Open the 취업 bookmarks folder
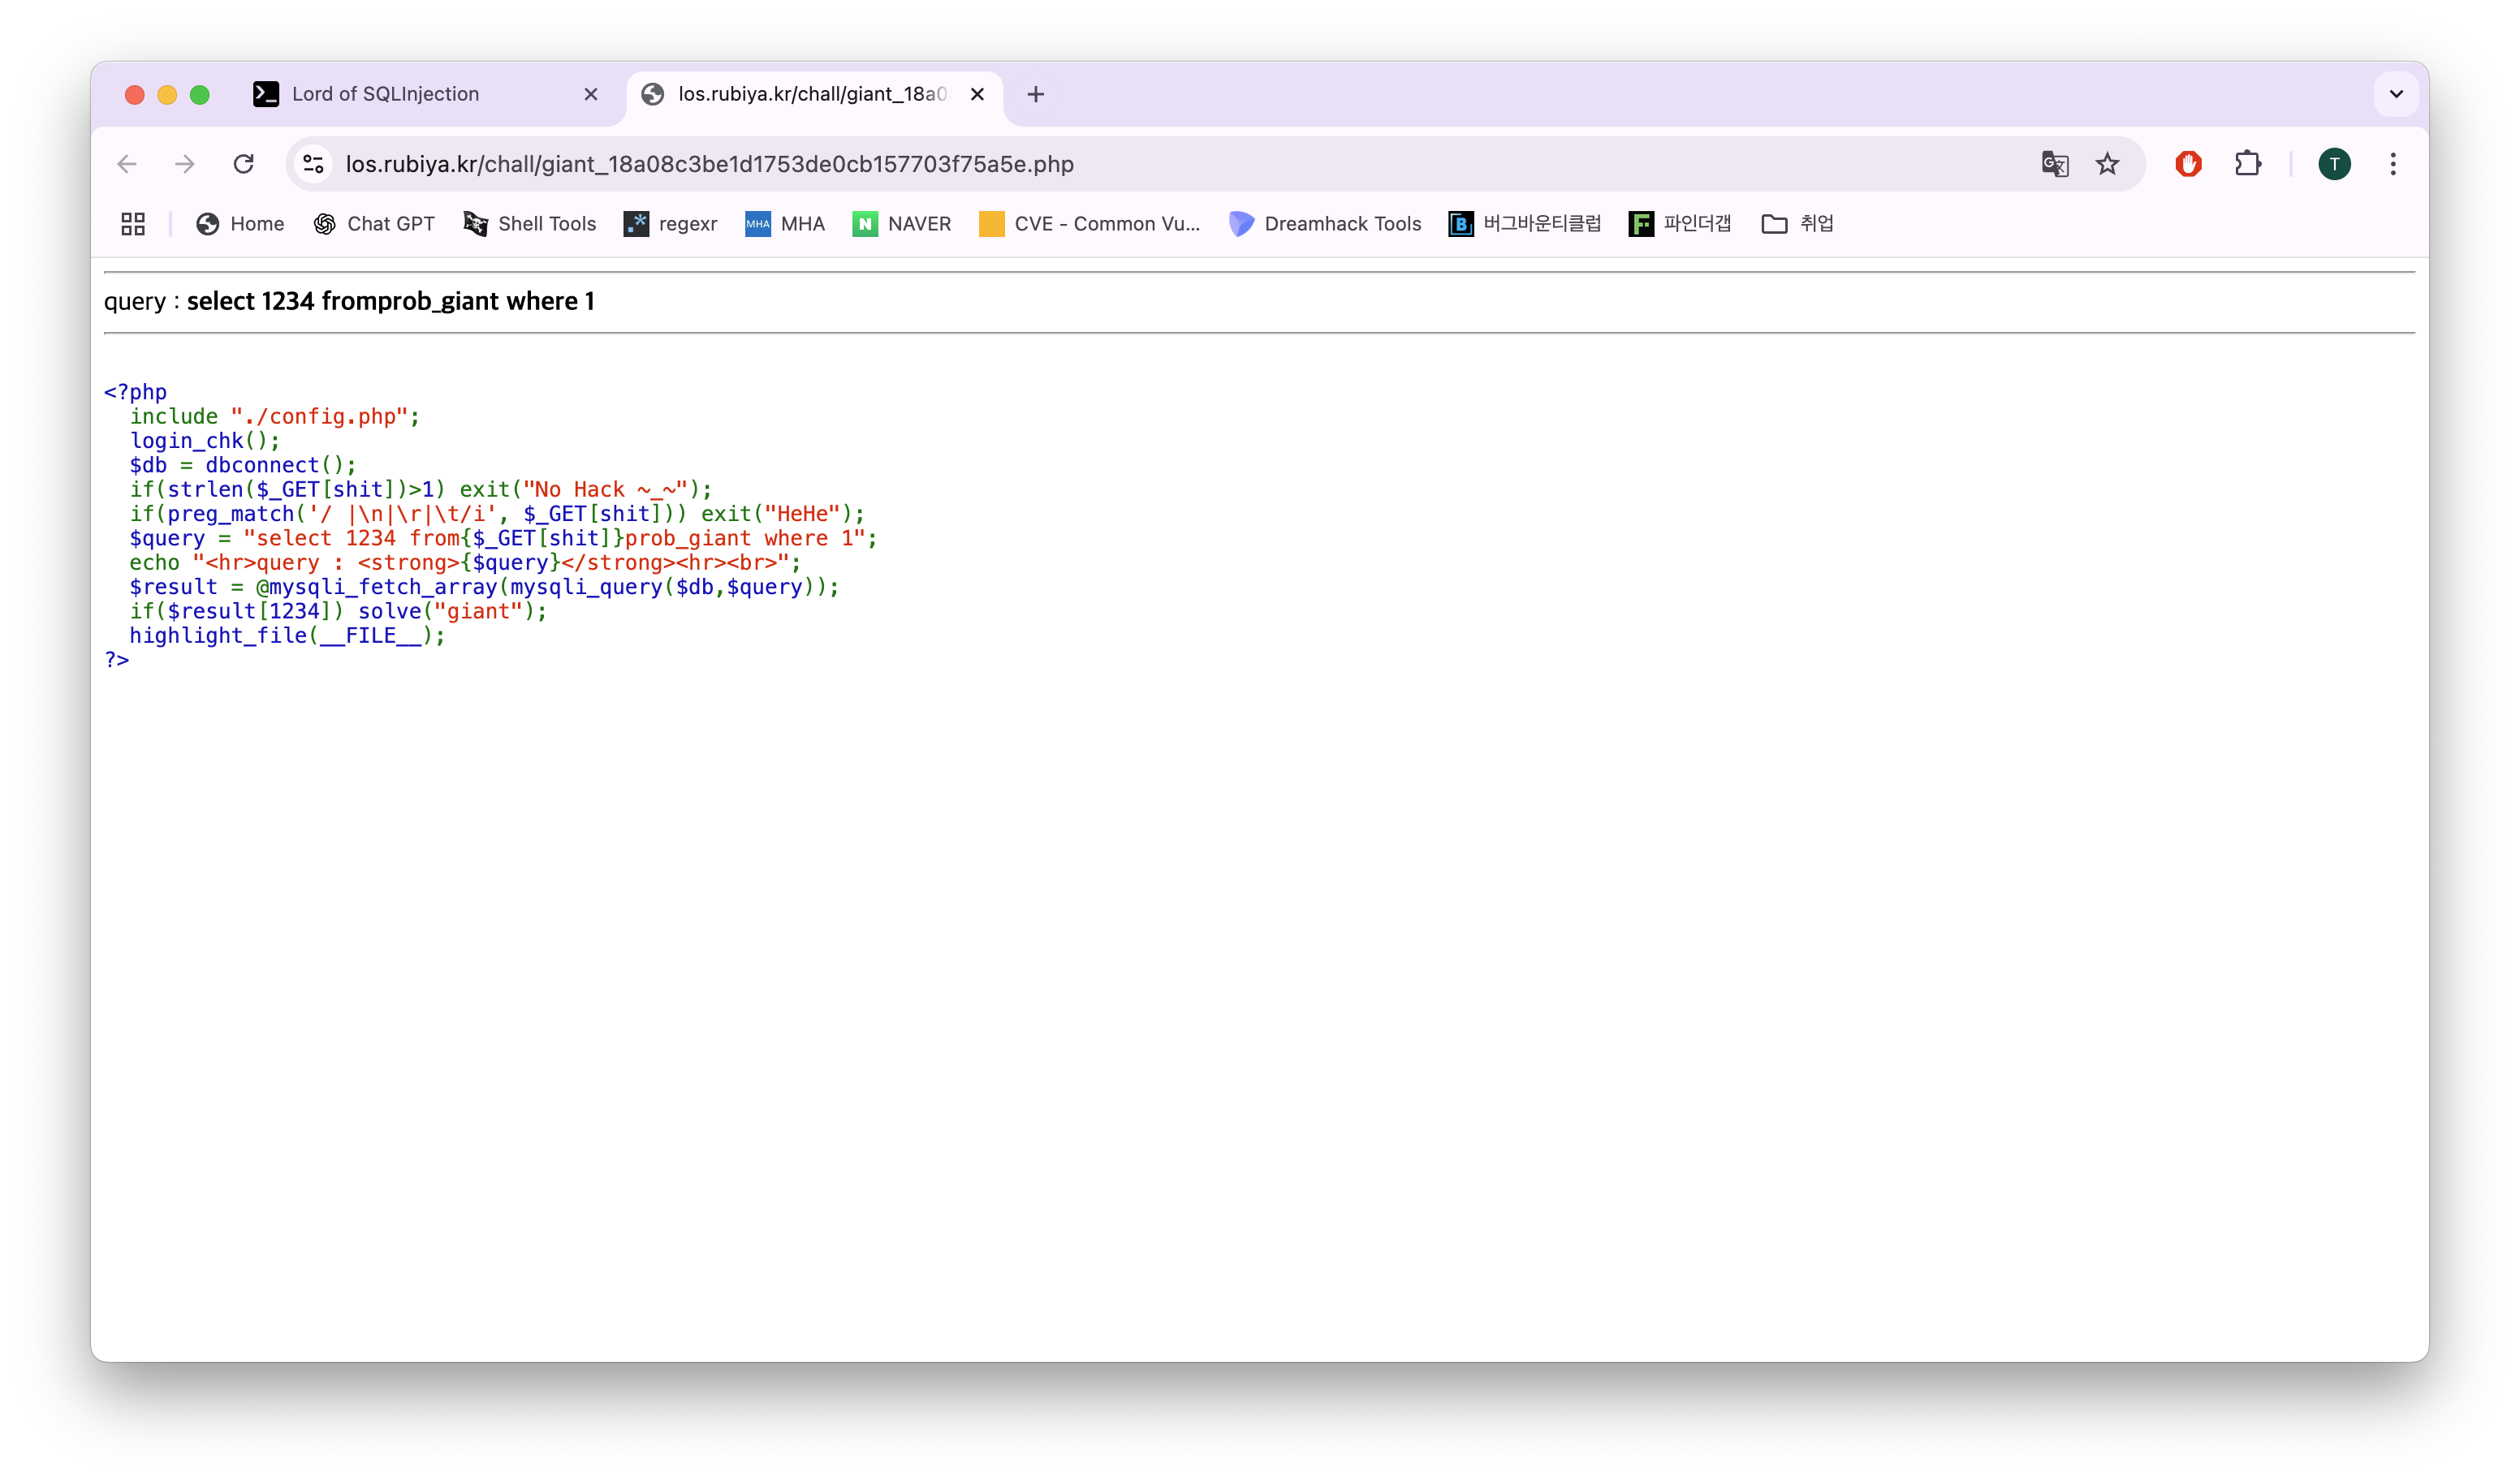This screenshot has width=2520, height=1482. [1797, 224]
